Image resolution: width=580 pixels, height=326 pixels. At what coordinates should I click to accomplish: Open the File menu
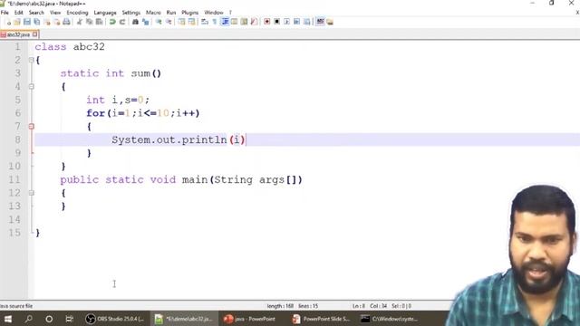point(5,13)
